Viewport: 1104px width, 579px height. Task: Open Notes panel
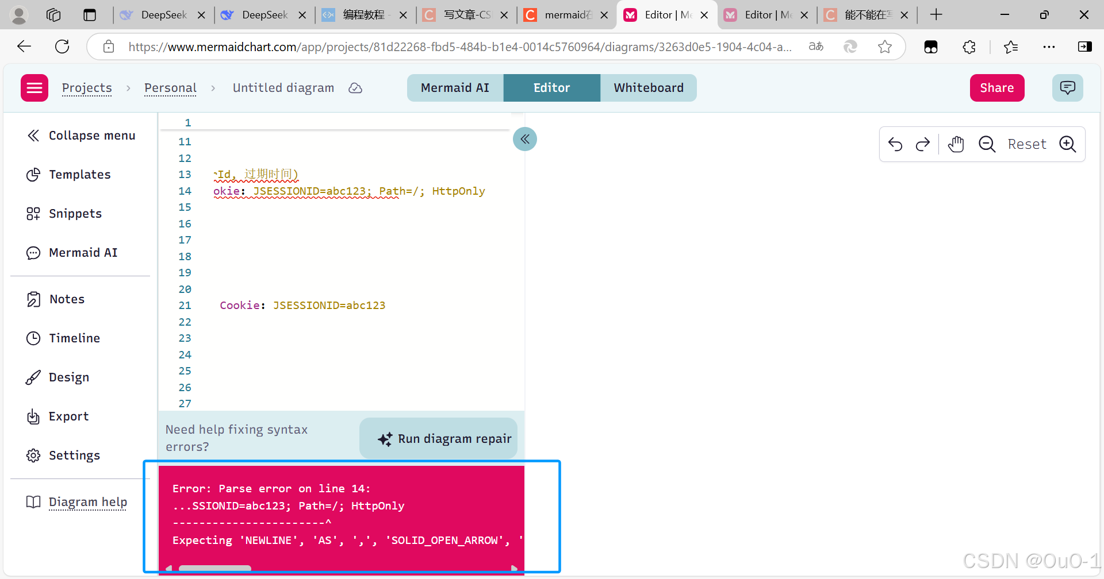pyautogui.click(x=56, y=299)
